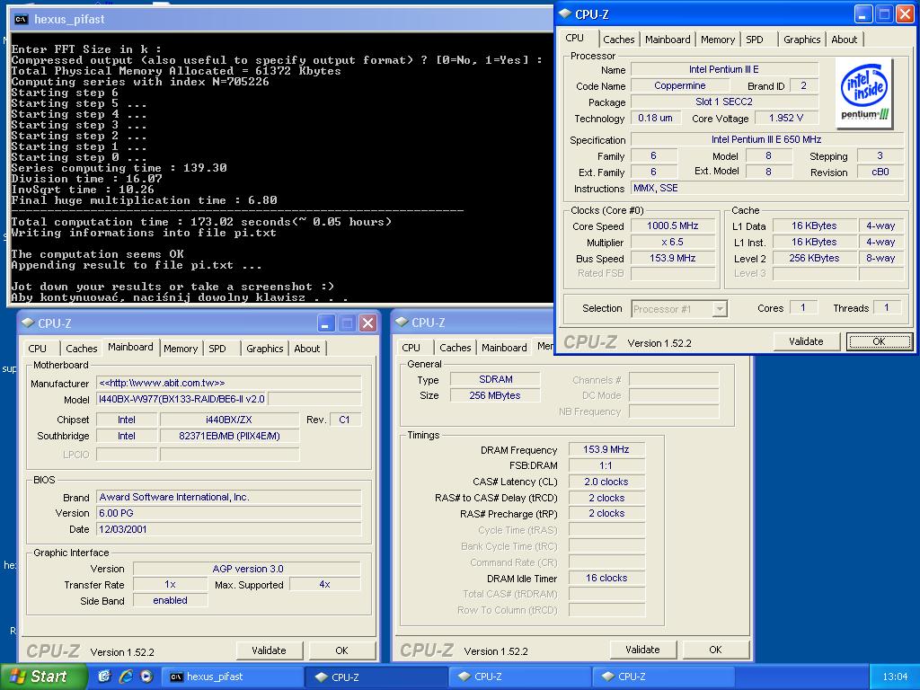The height and width of the screenshot is (690, 920).
Task: Select Caches tab in Mainboard CPU-Z window
Action: pos(82,349)
